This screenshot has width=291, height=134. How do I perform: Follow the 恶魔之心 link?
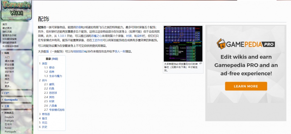[97, 36]
